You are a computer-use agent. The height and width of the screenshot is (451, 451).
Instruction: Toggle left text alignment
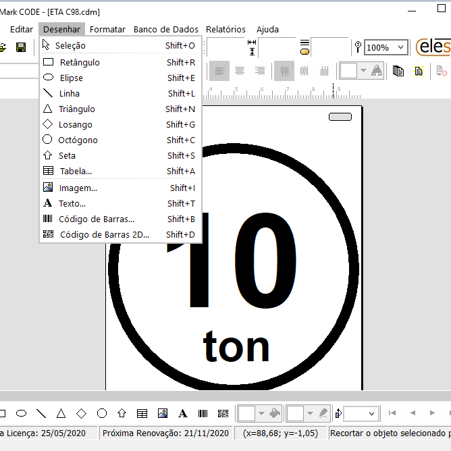point(219,71)
